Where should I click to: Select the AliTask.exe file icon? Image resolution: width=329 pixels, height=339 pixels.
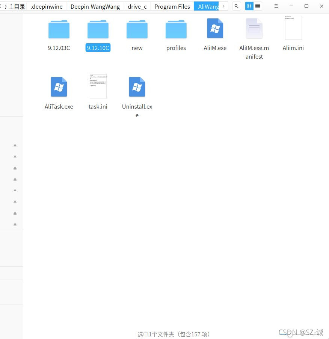coord(59,87)
